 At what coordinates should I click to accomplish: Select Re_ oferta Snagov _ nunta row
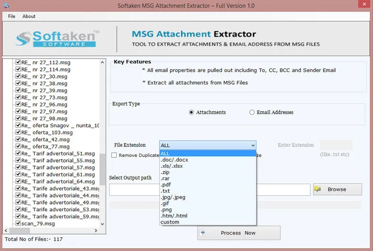(60, 125)
